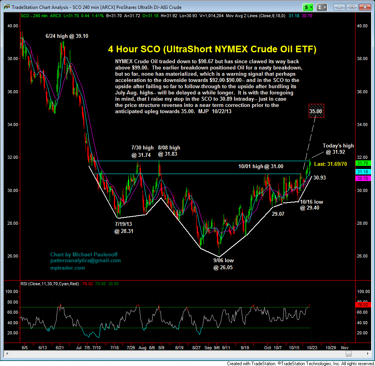Screen dimensions: 375x366
Task: Click the left-axis 26.00 price label
Action: [12, 256]
